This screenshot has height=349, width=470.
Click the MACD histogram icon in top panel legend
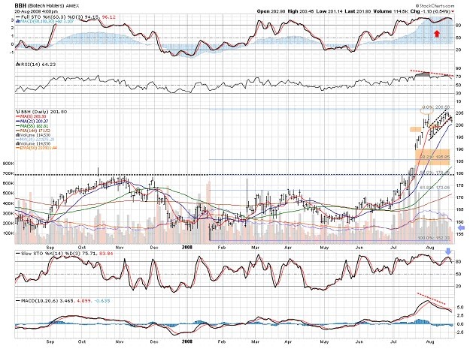click(18, 21)
